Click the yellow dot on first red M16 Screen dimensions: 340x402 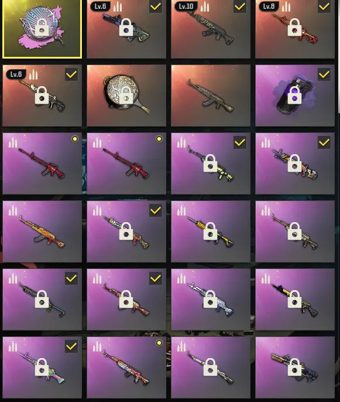click(x=75, y=139)
